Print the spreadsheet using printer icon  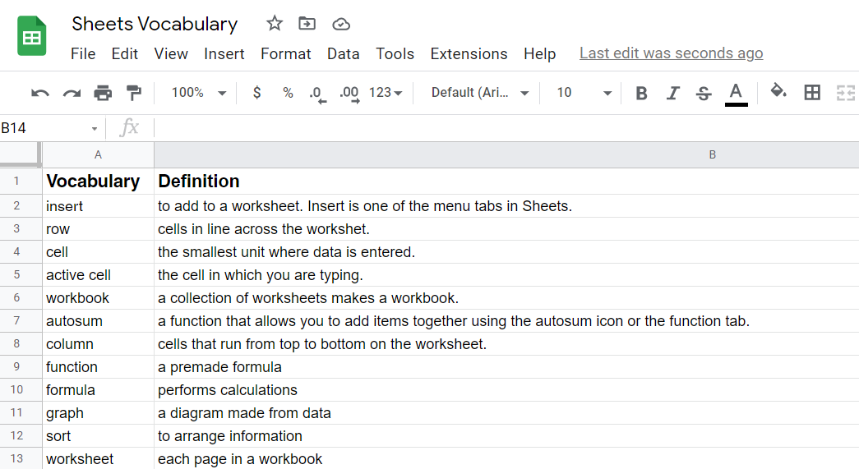pos(103,93)
